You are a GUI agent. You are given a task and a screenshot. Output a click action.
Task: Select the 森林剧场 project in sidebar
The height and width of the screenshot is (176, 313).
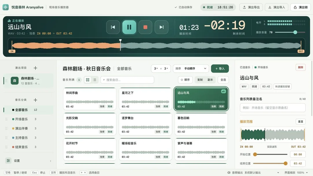coord(28,81)
